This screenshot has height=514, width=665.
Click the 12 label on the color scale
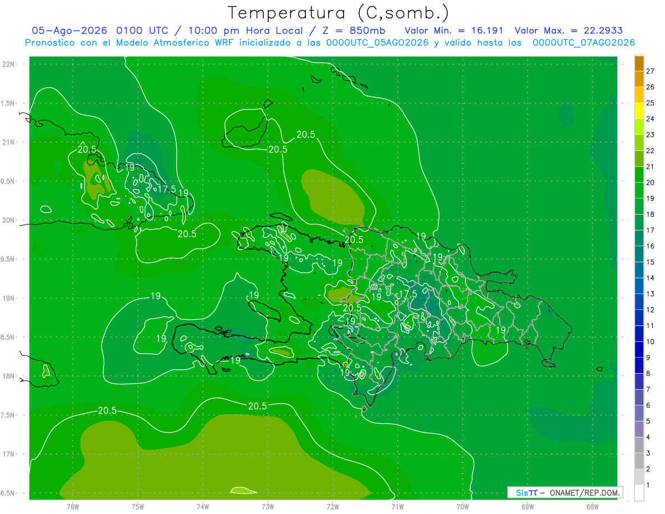coord(650,309)
